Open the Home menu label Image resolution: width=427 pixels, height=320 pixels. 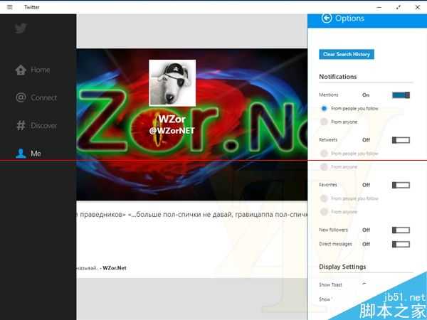pos(41,70)
